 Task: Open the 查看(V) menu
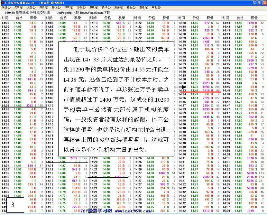[144, 7]
